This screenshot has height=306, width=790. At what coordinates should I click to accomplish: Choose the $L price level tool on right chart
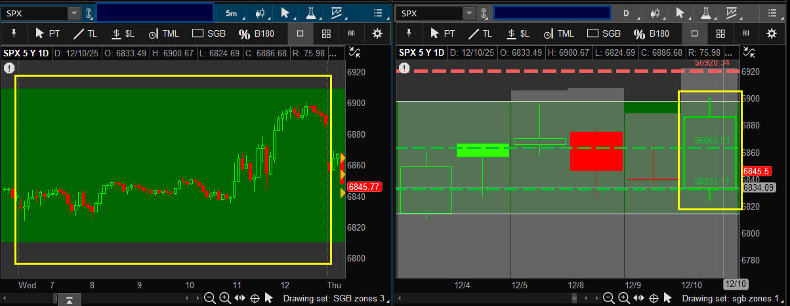click(x=518, y=33)
